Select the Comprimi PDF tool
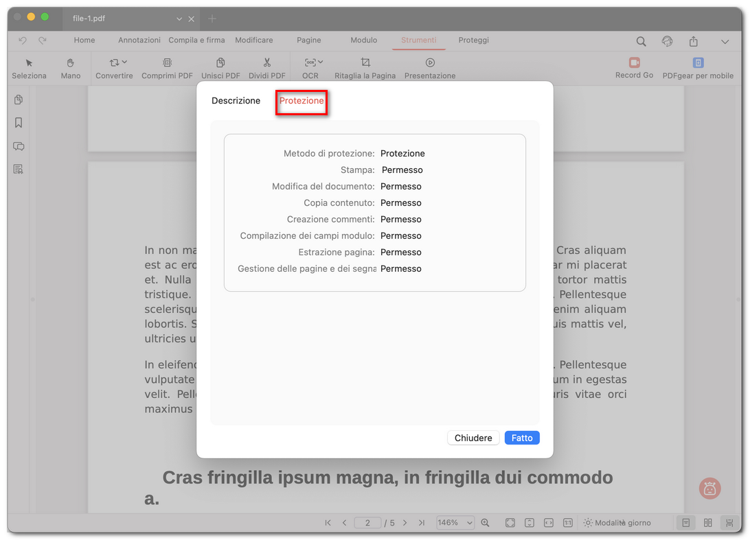Viewport: 750px width, 540px height. 166,68
